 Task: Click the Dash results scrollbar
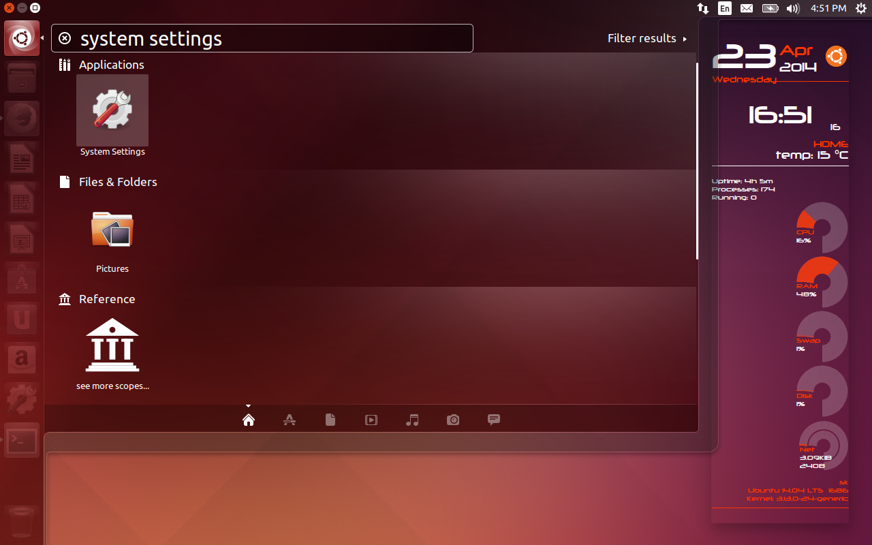coord(697,161)
